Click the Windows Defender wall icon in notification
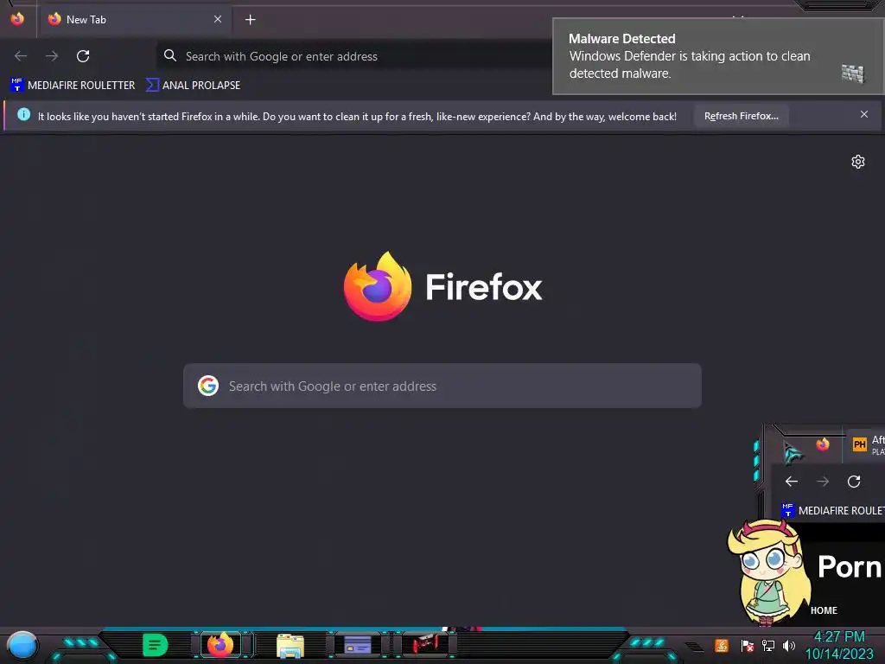This screenshot has height=664, width=885. pos(853,73)
